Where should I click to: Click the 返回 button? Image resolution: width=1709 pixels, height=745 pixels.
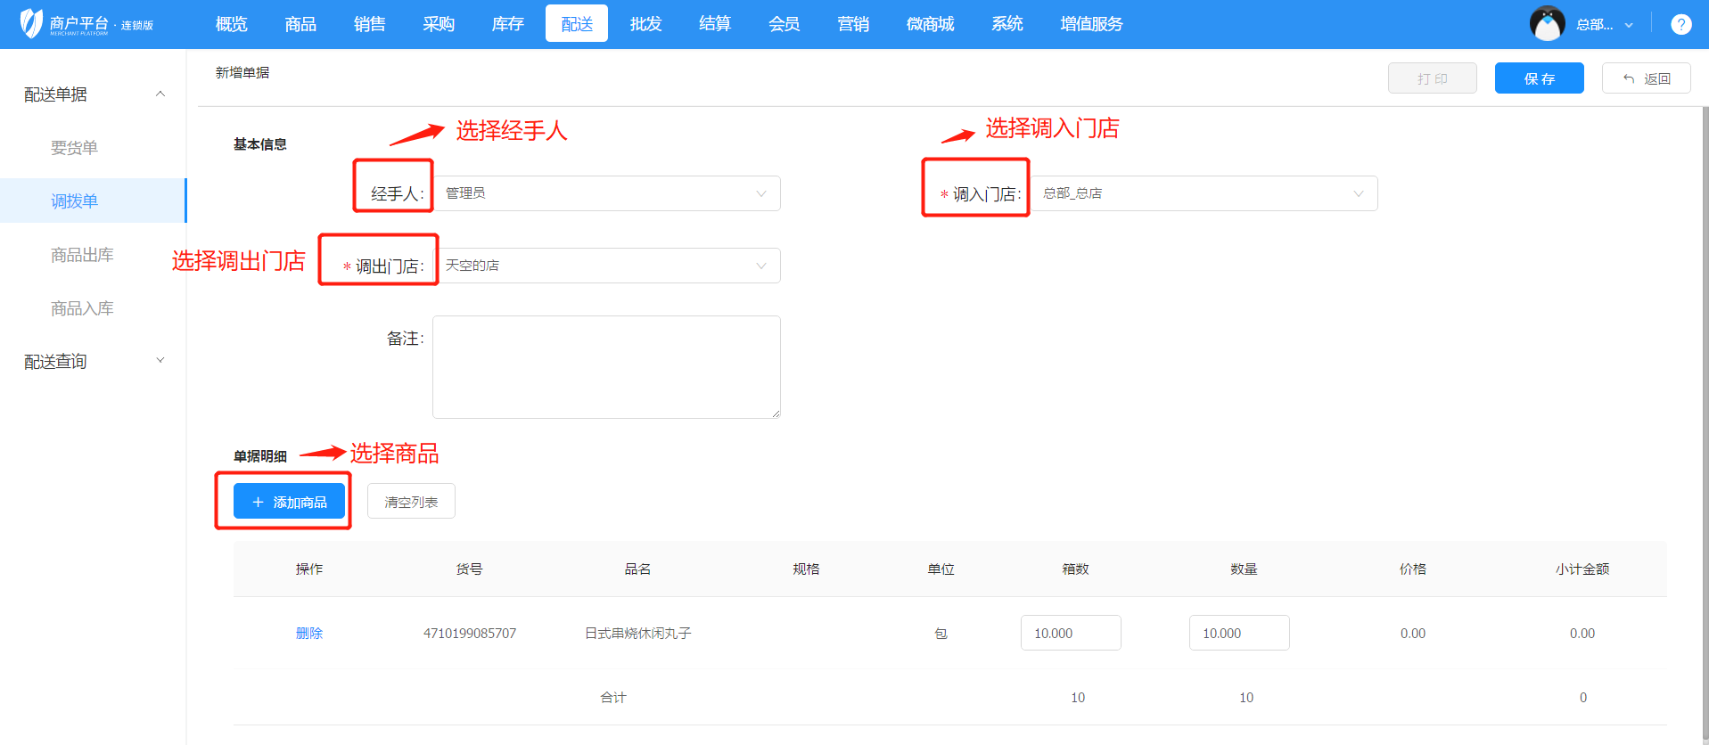[x=1646, y=78]
